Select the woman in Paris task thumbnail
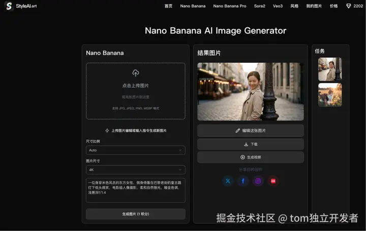Viewport: 366px width, 231px height. click(330, 69)
